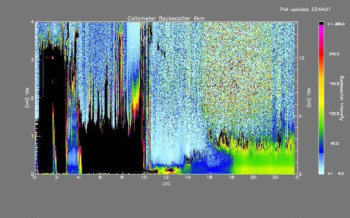
Task: Click the '2:' tick label on the time axis
Action: (x=57, y=177)
